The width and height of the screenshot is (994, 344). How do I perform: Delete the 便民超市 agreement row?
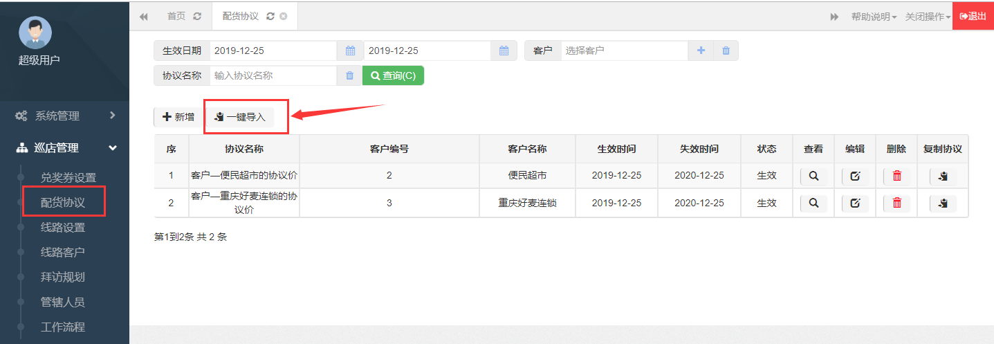point(896,176)
